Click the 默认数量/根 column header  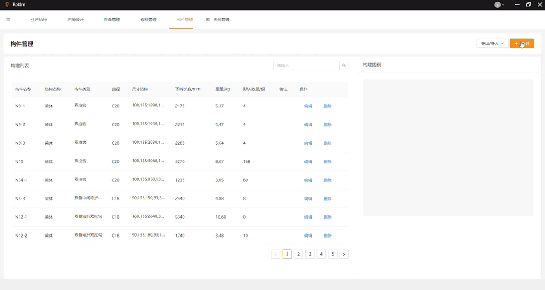pyautogui.click(x=254, y=89)
